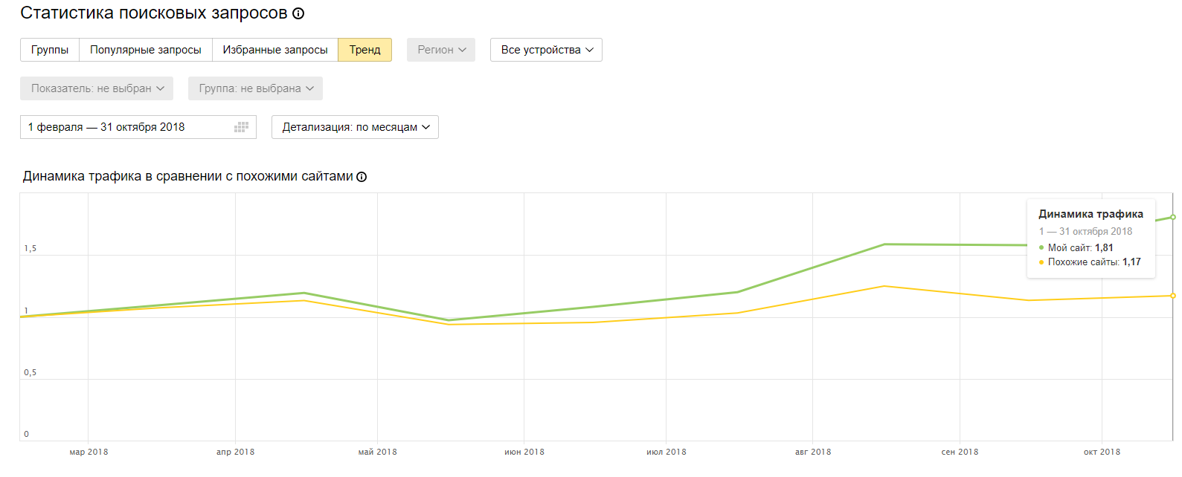Select Избранные запросы tab

(x=275, y=50)
